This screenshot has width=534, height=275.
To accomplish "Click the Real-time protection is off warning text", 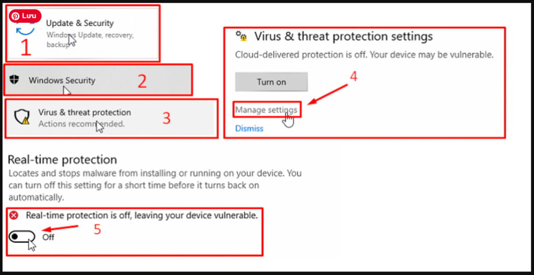I will [142, 215].
